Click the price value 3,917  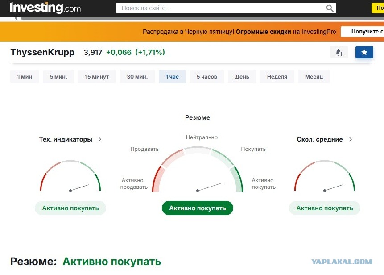pos(93,52)
